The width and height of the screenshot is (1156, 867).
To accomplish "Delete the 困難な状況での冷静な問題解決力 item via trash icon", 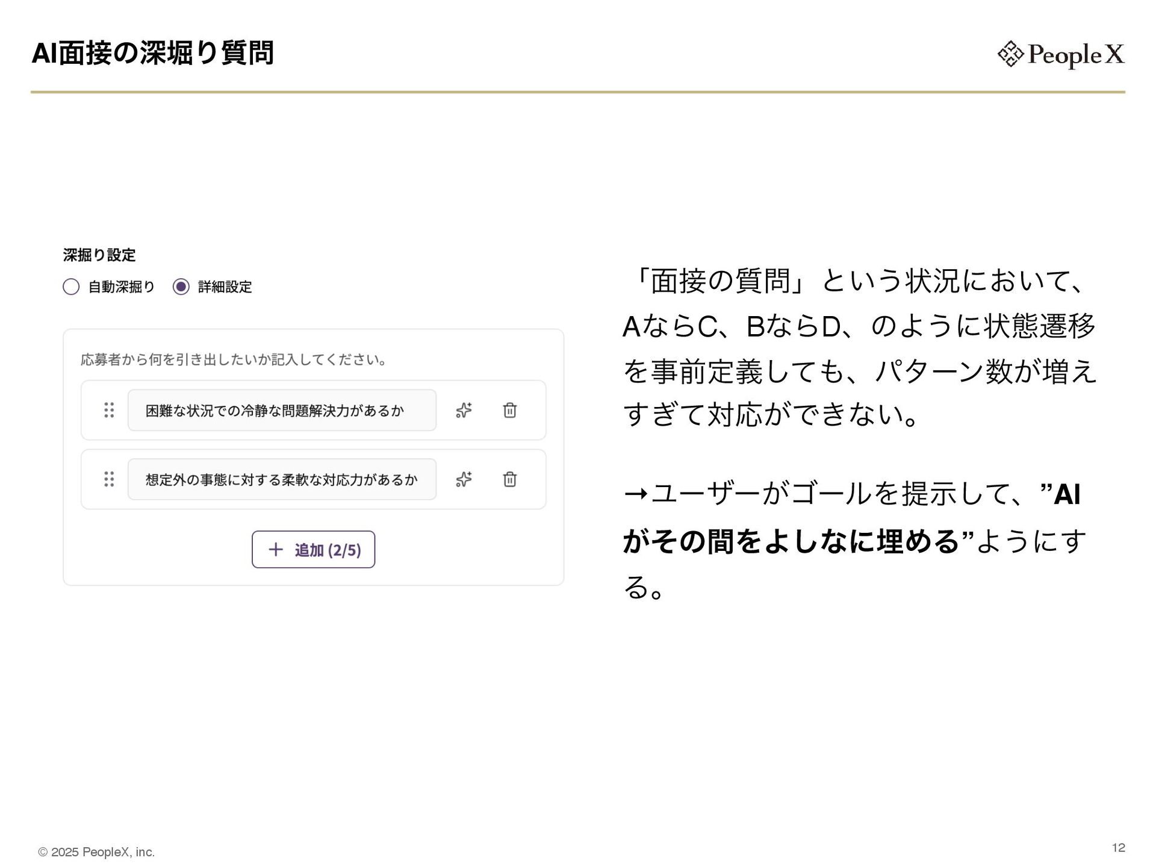I will coord(510,410).
